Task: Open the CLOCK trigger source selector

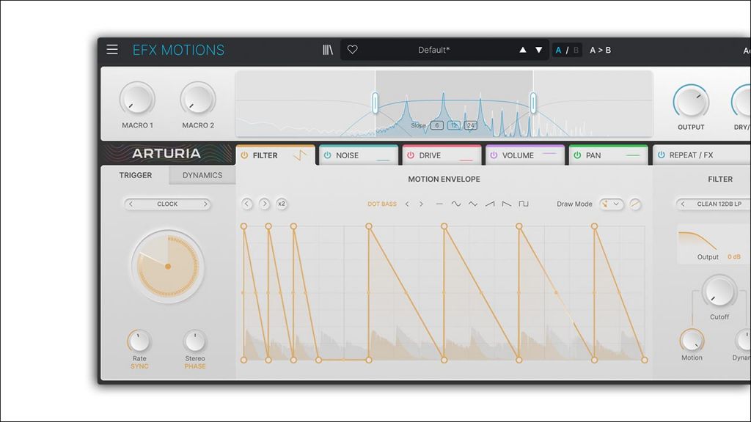Action: tap(167, 204)
